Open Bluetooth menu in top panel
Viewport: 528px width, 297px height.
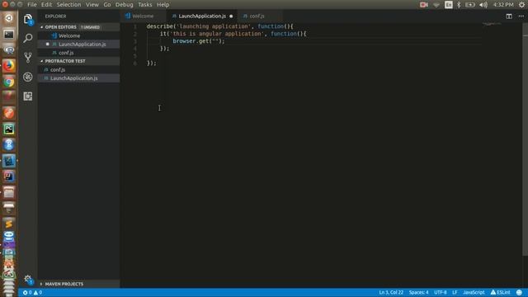click(459, 5)
